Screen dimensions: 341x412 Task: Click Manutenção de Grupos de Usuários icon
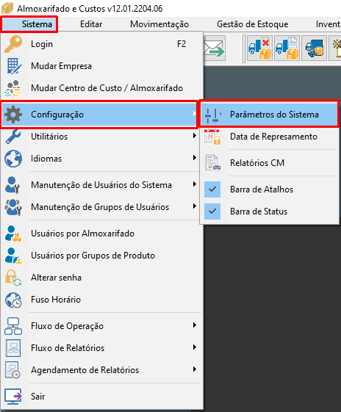click(13, 207)
